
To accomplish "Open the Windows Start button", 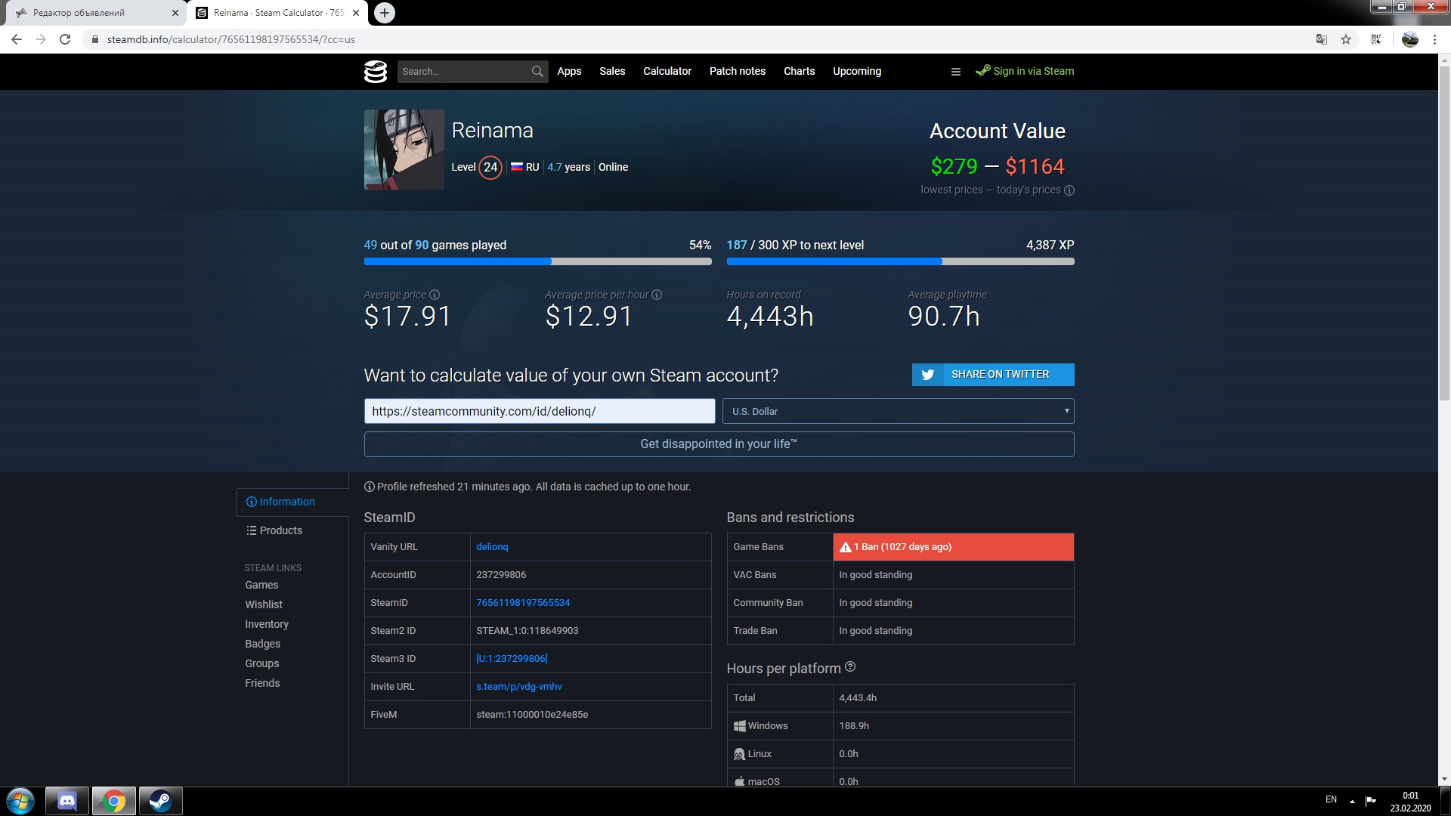I will click(x=20, y=801).
